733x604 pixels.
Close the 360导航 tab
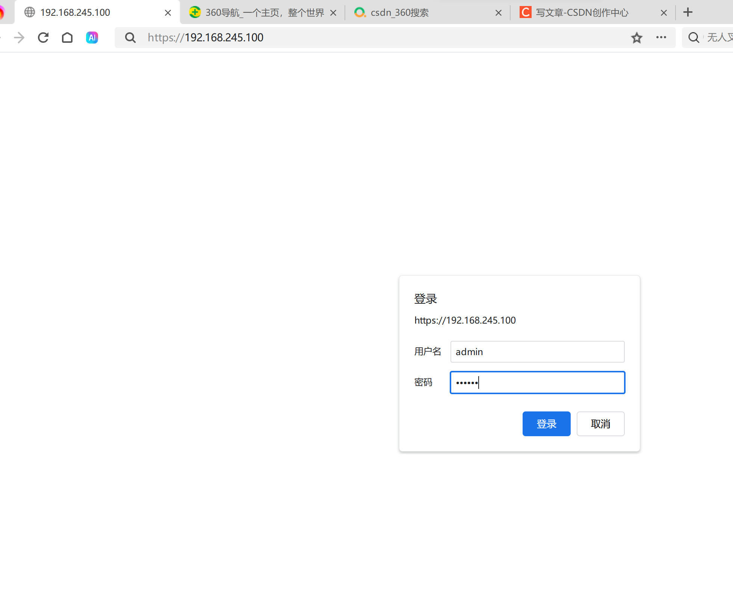coord(333,13)
